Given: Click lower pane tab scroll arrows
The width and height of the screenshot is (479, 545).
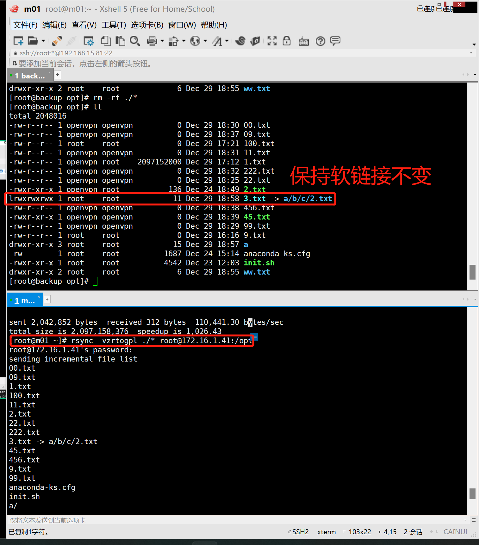Looking at the screenshot, I should tap(466, 299).
